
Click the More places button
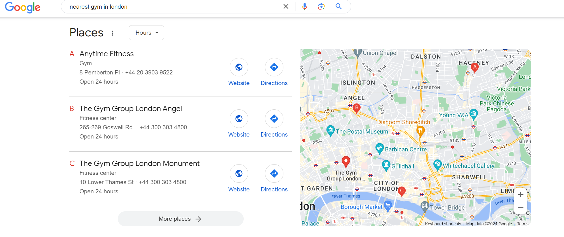(181, 219)
